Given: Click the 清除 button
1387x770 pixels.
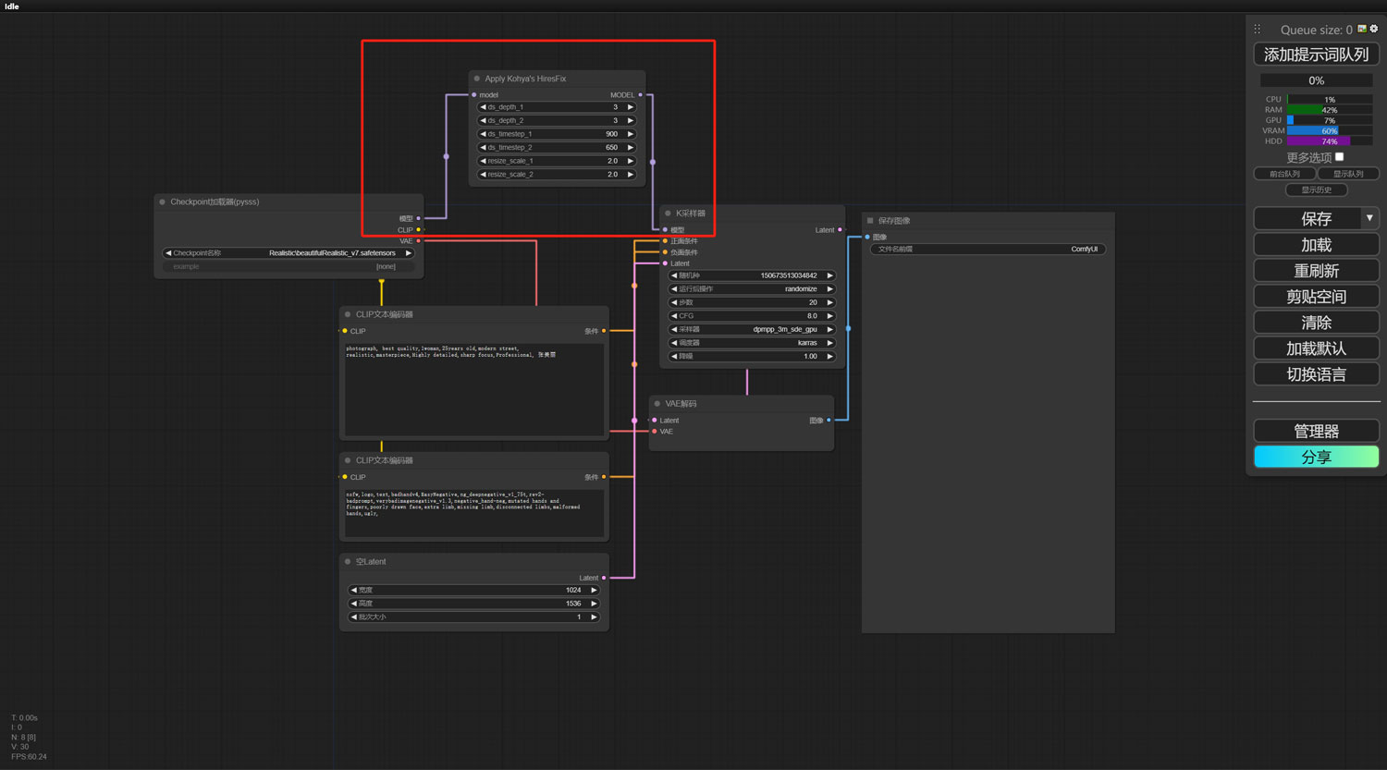Looking at the screenshot, I should click(x=1316, y=323).
